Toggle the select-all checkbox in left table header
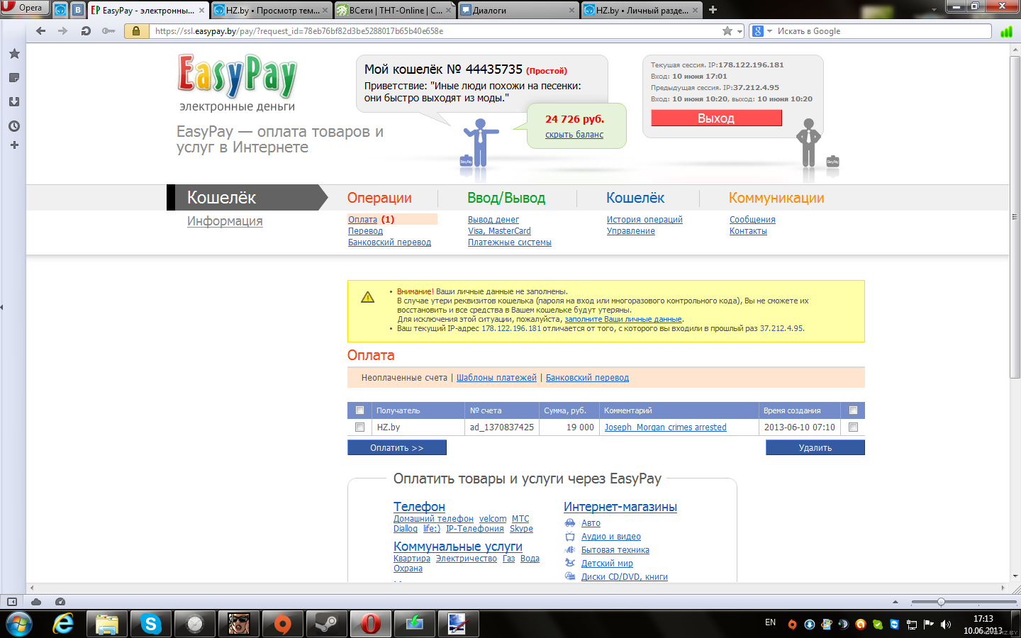The width and height of the screenshot is (1021, 638). tap(359, 410)
